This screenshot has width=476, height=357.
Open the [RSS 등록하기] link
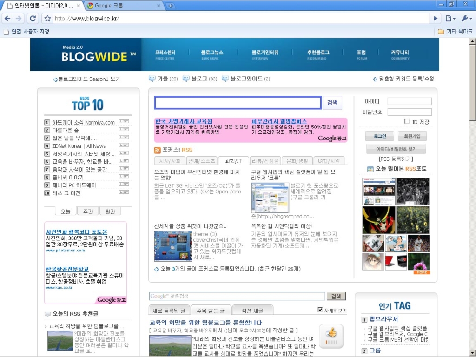click(396, 159)
